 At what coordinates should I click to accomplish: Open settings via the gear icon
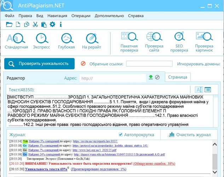coord(52,24)
